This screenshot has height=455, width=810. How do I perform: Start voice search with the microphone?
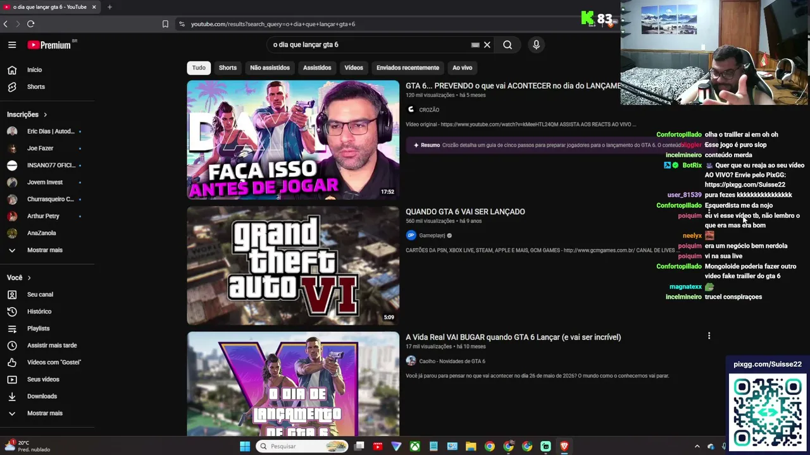point(536,45)
